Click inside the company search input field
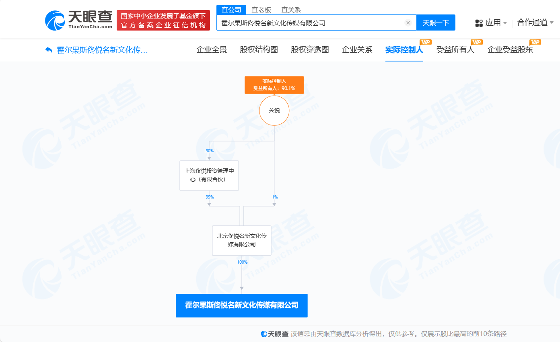 [x=314, y=23]
